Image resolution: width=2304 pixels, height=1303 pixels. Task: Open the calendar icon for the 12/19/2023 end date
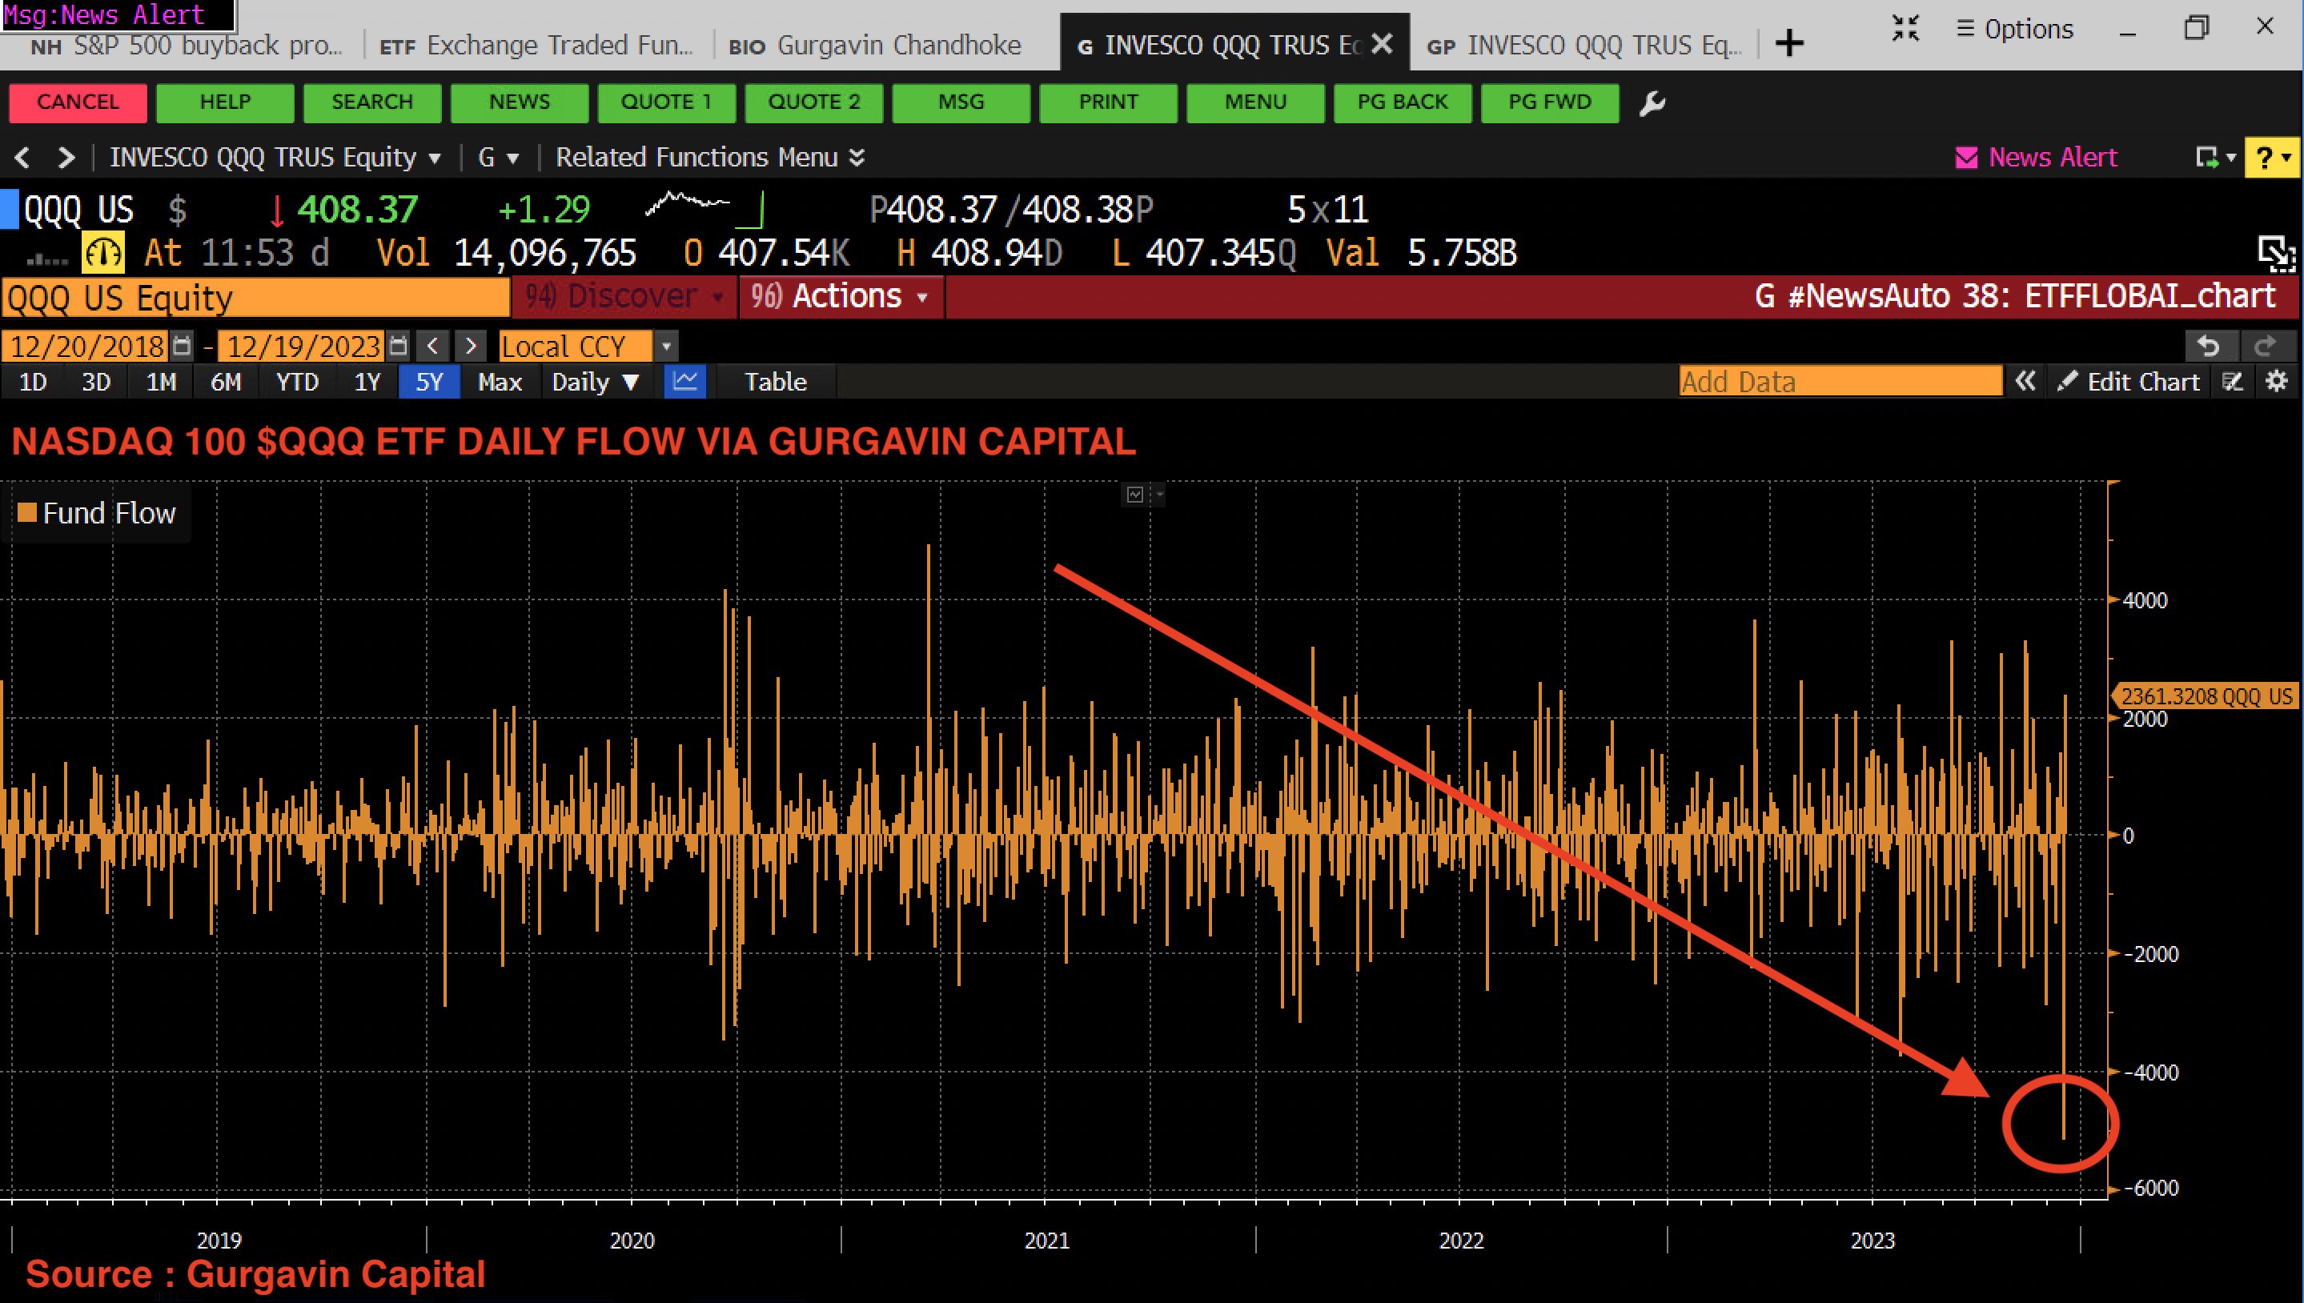399,346
